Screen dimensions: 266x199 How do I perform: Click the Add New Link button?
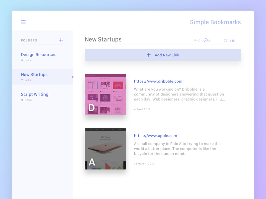[163, 55]
